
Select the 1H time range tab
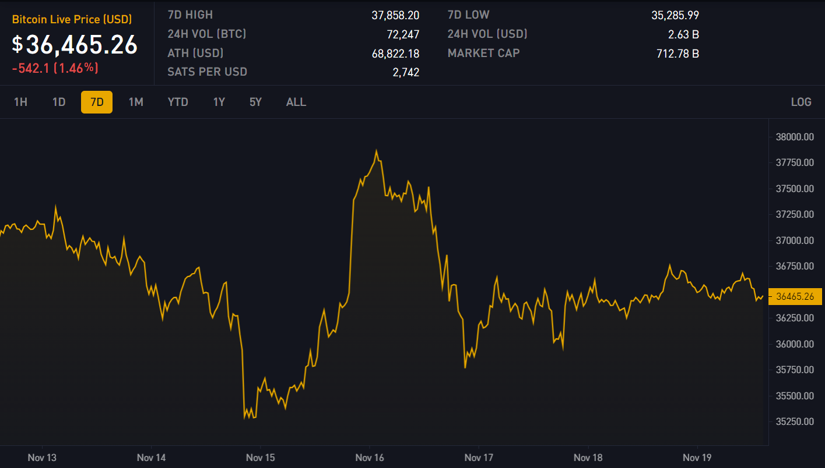[x=21, y=102]
